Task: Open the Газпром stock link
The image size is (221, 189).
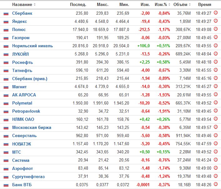Action: pyautogui.click(x=21, y=38)
